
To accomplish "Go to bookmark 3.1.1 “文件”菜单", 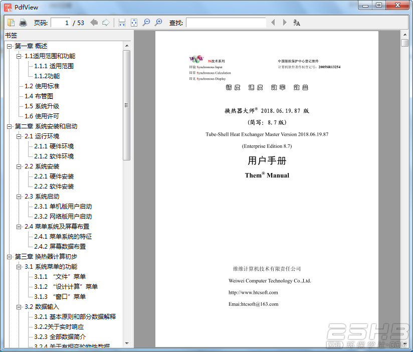I will tap(60, 277).
